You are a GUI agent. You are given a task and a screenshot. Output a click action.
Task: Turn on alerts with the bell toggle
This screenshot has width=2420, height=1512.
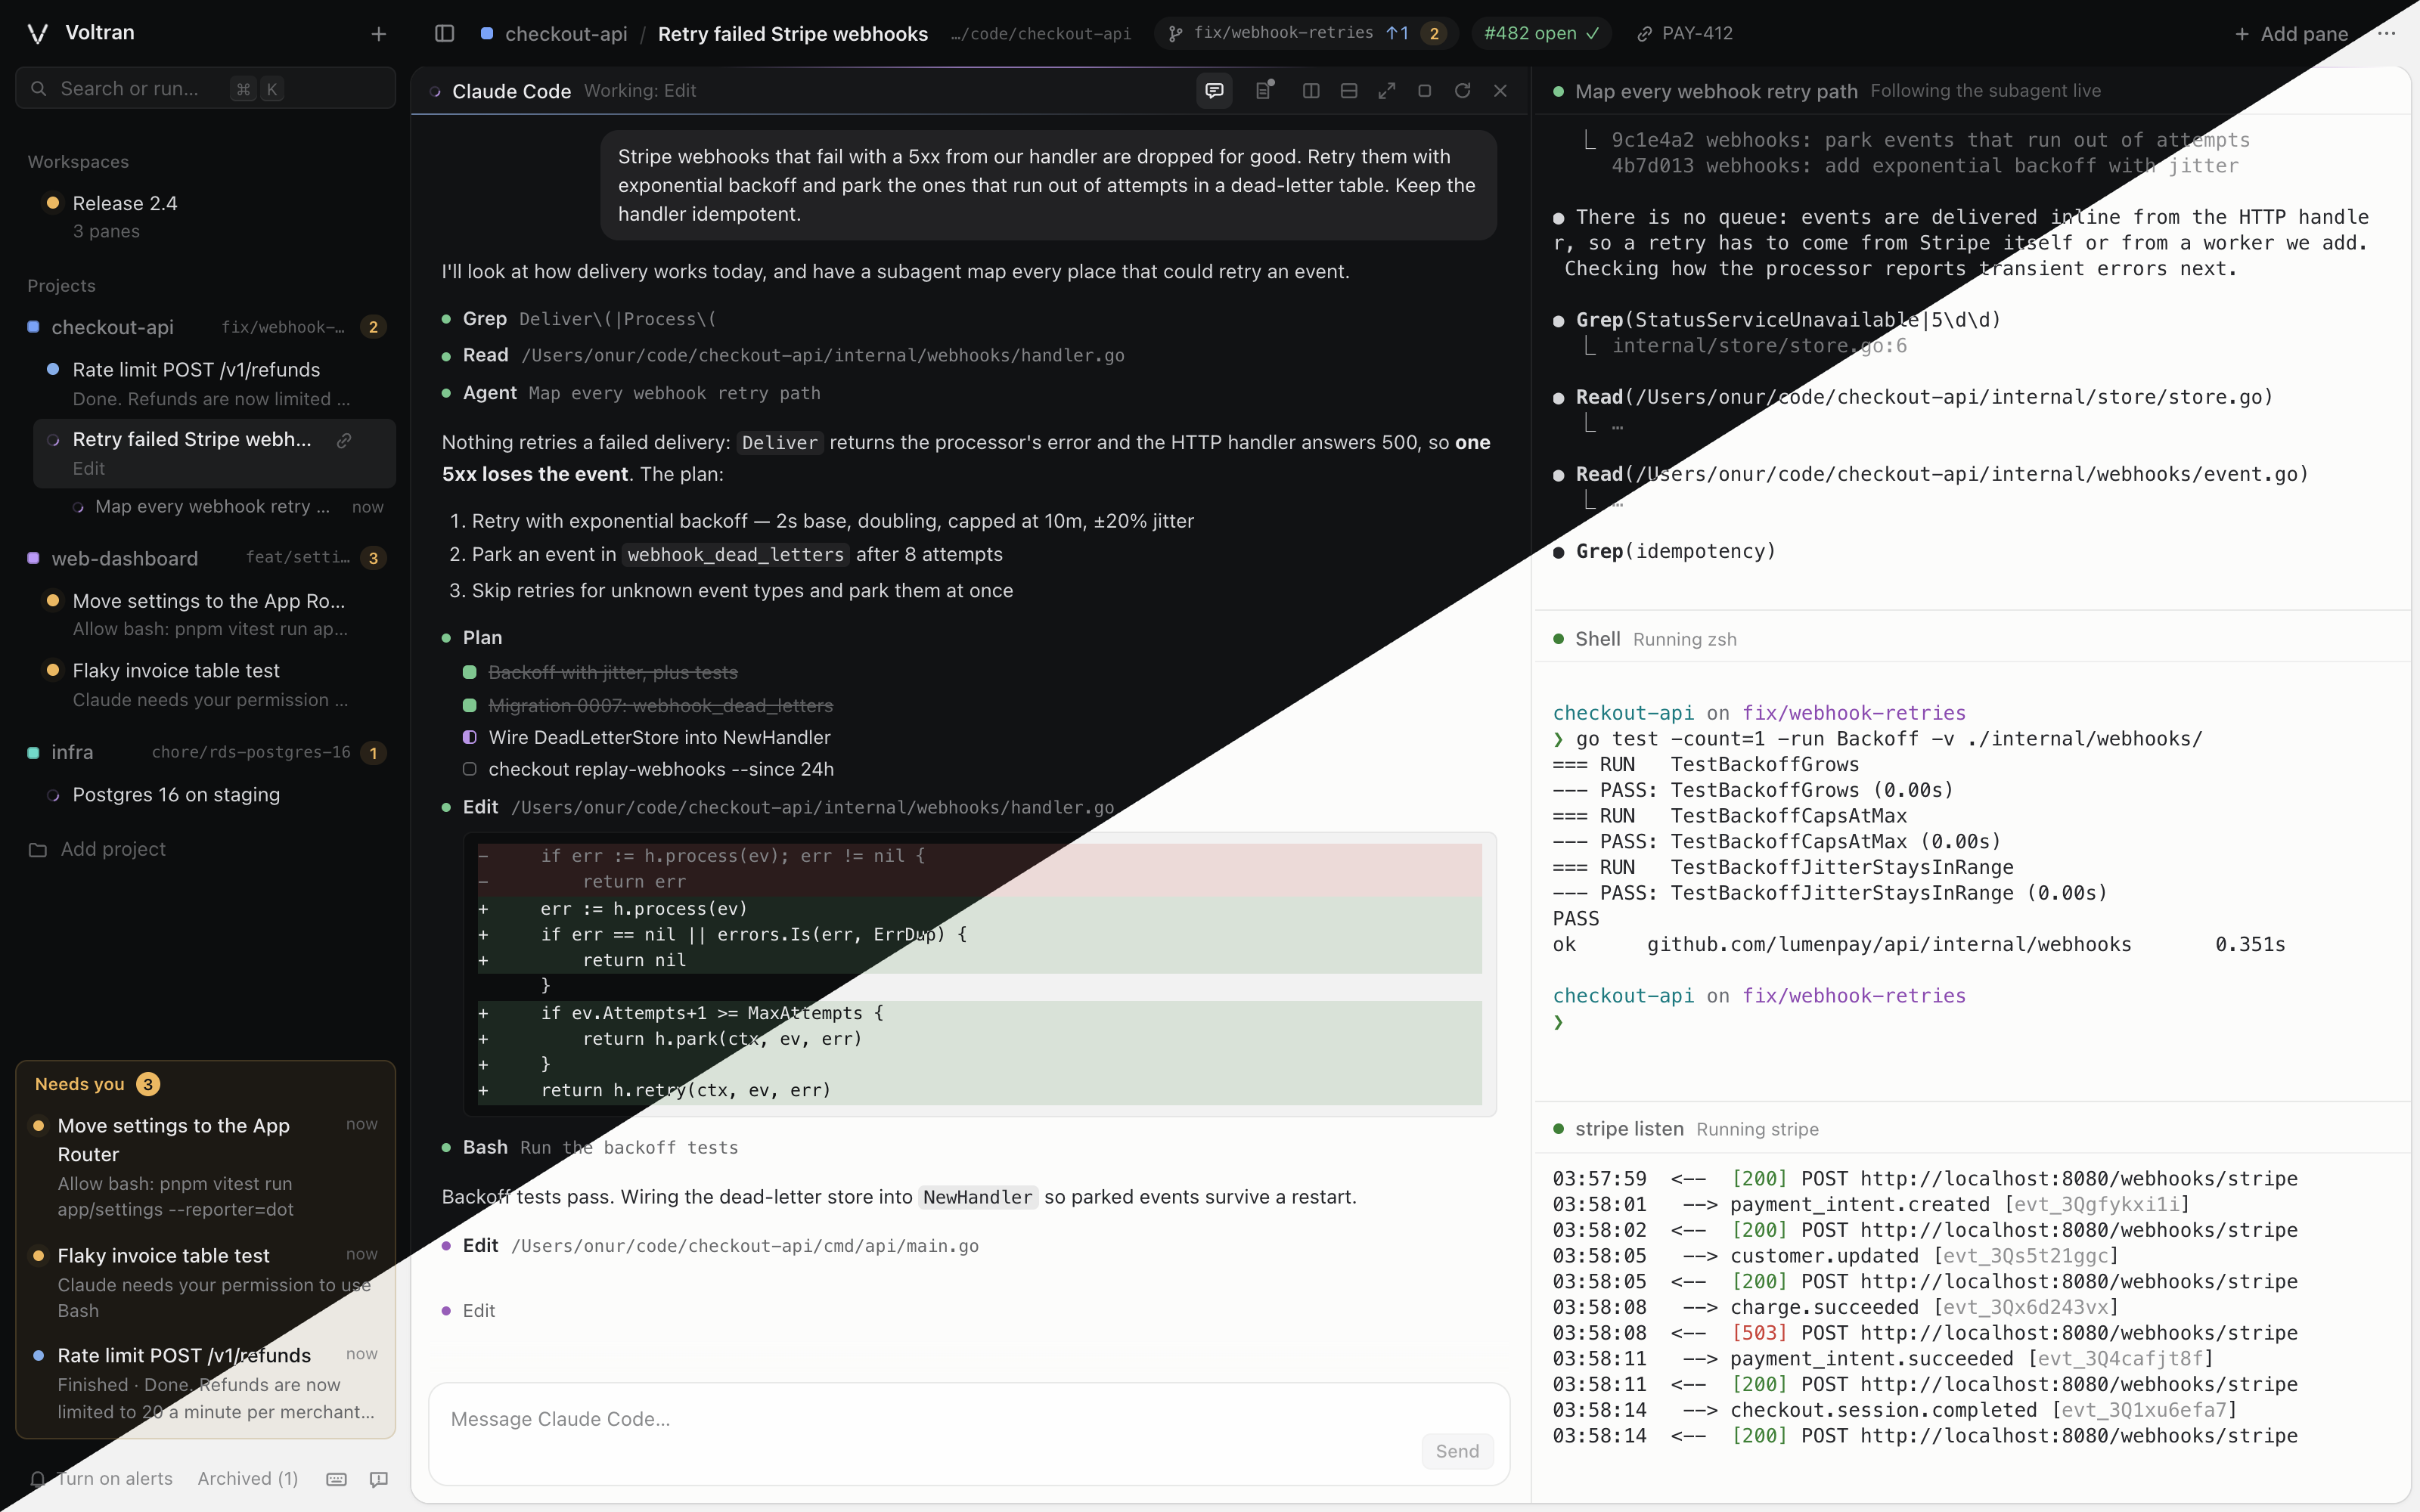(x=101, y=1479)
